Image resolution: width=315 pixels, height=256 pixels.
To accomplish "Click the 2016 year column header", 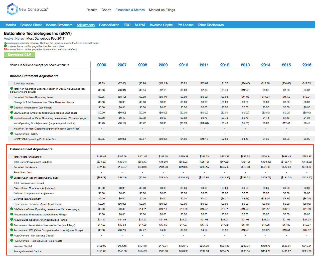I will click(307, 65).
